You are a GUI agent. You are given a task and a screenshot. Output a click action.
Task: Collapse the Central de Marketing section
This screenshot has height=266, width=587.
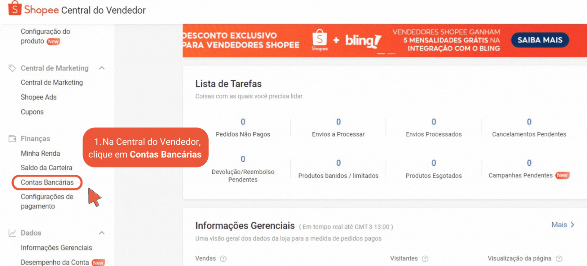[102, 68]
